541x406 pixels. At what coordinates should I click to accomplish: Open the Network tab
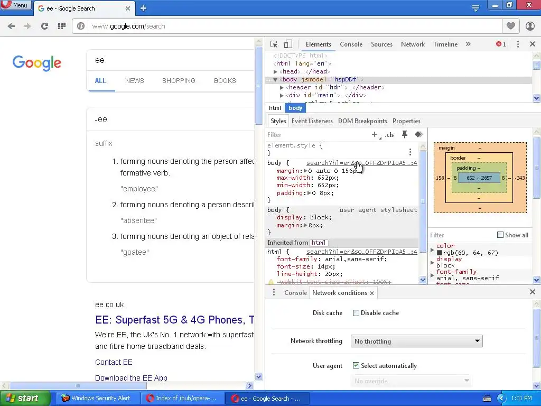click(x=413, y=44)
